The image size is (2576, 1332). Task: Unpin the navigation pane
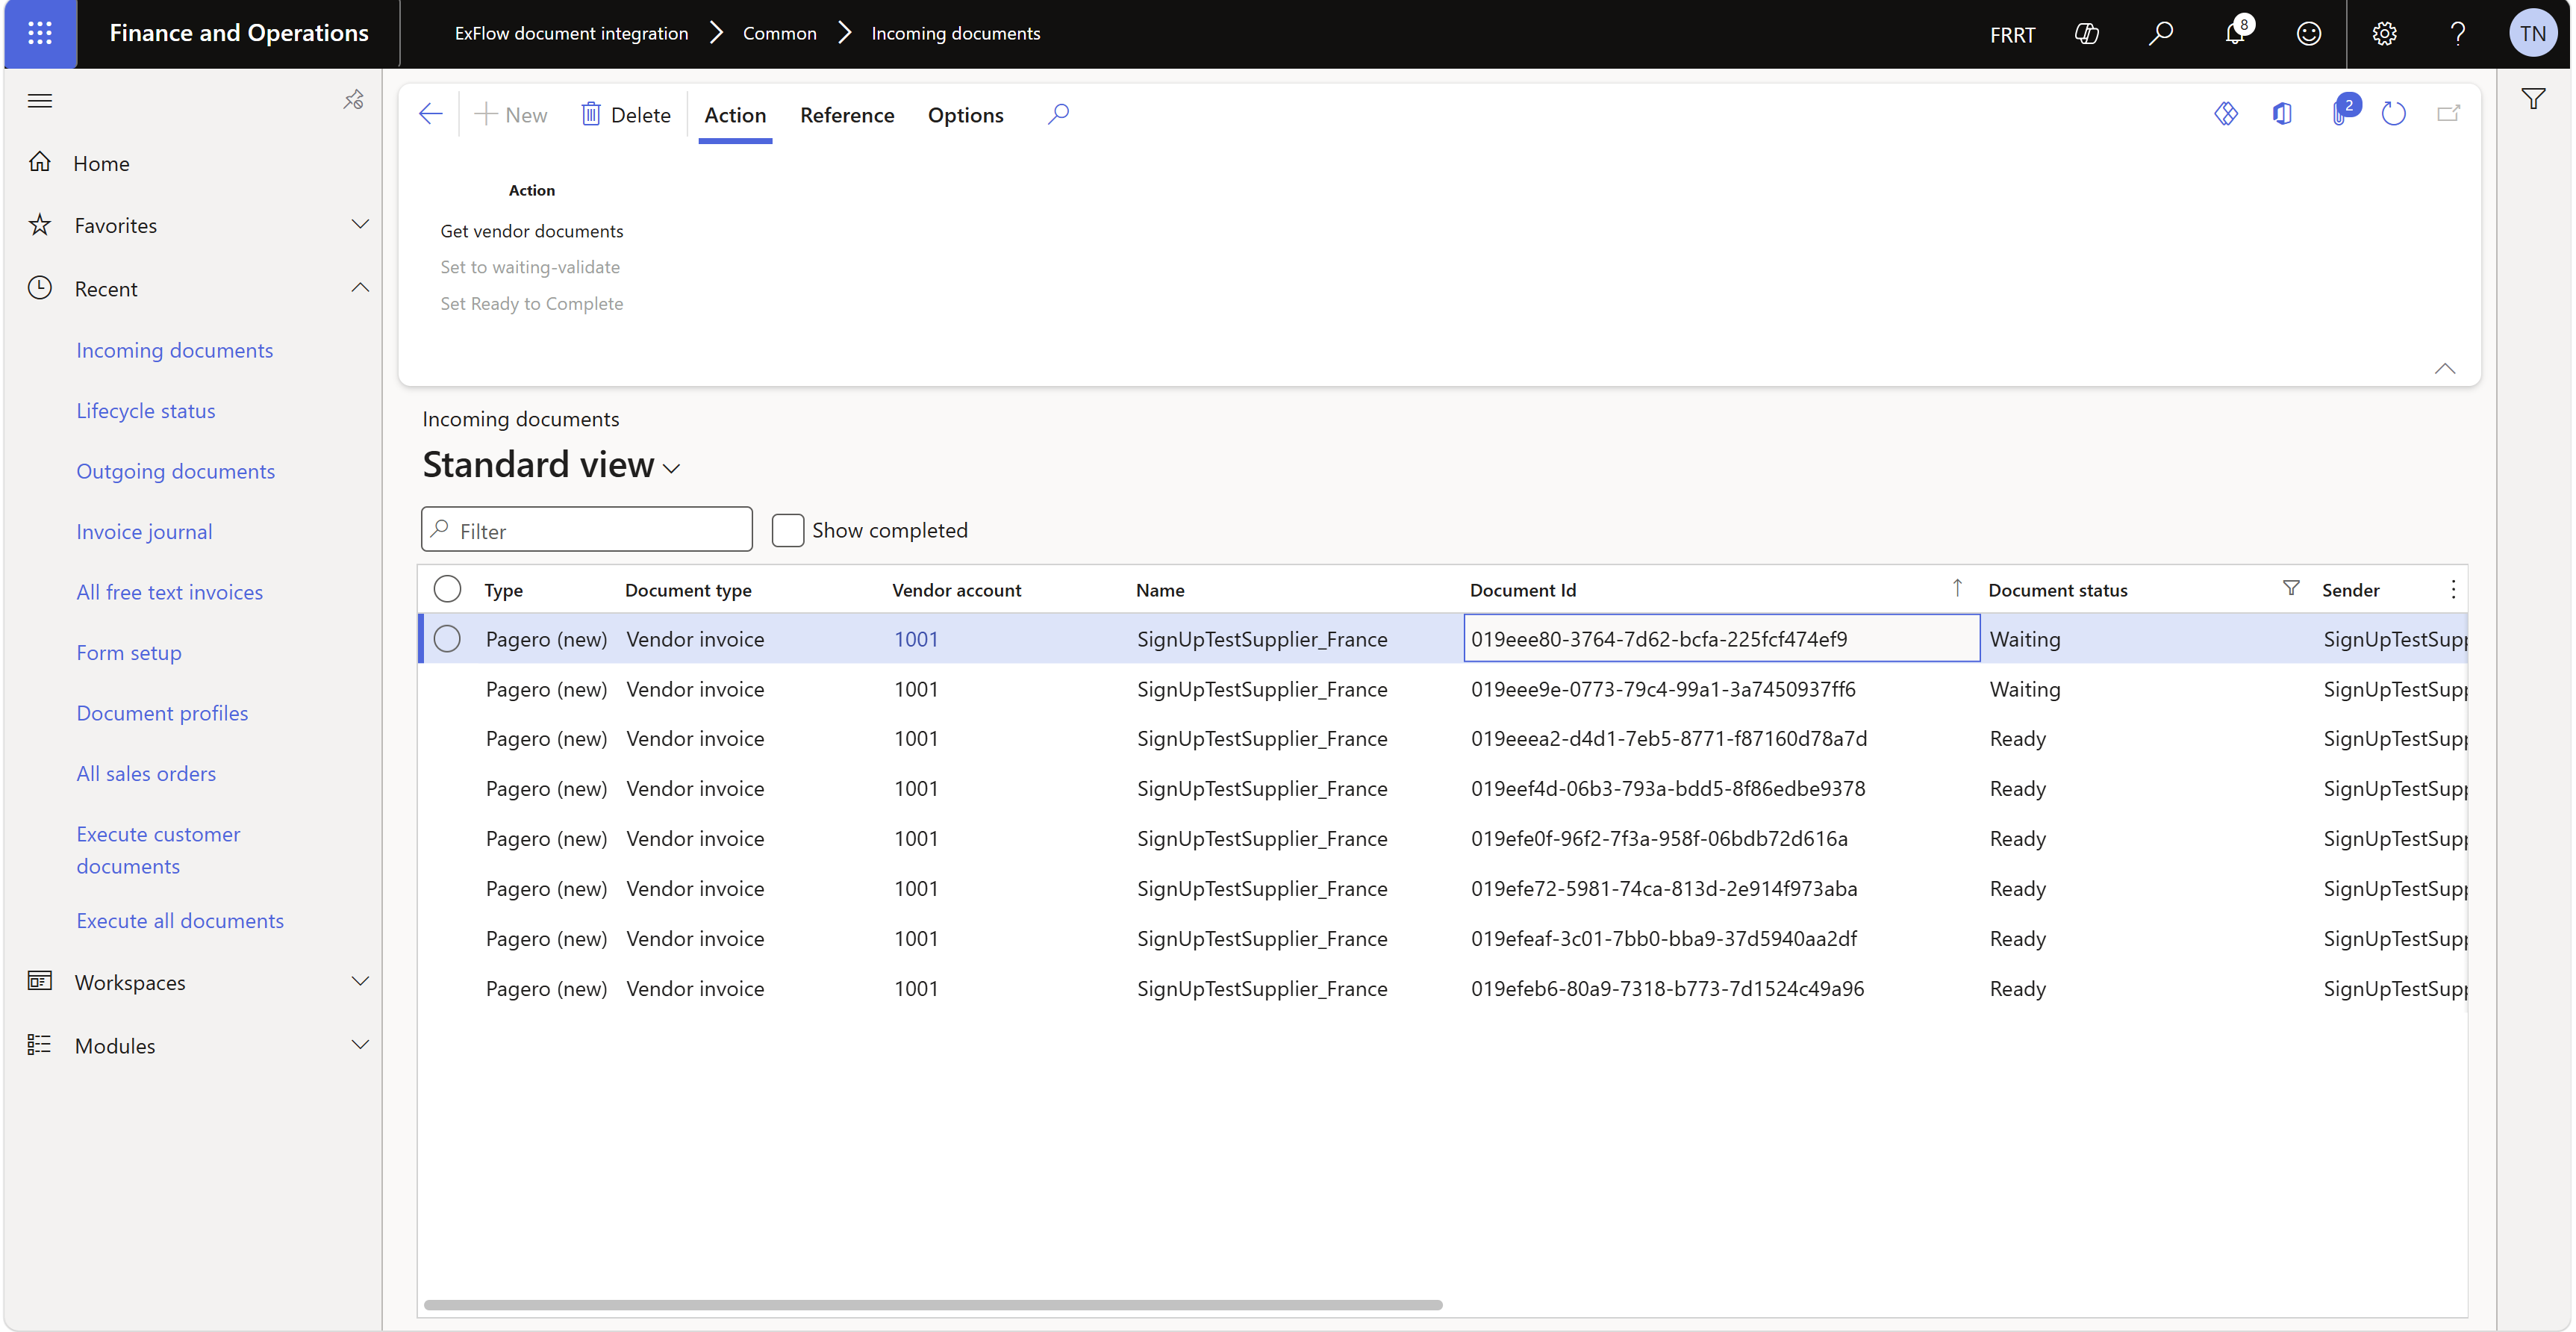[353, 100]
